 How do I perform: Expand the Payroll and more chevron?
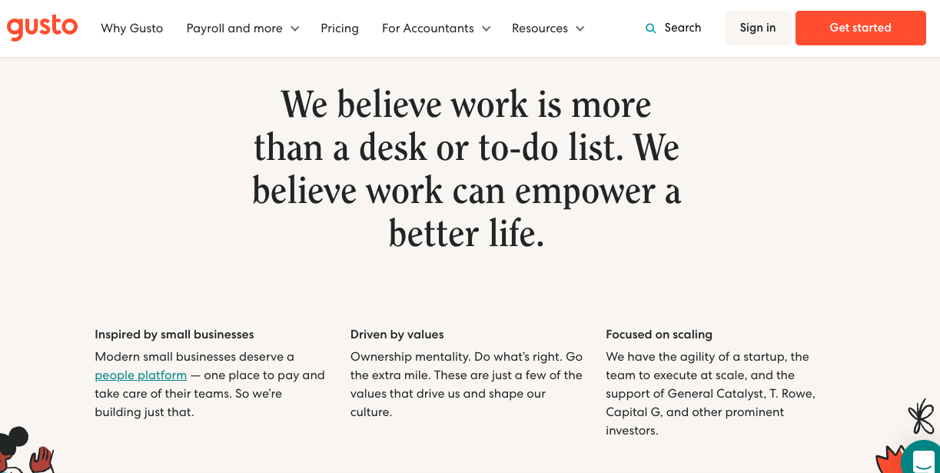click(294, 28)
